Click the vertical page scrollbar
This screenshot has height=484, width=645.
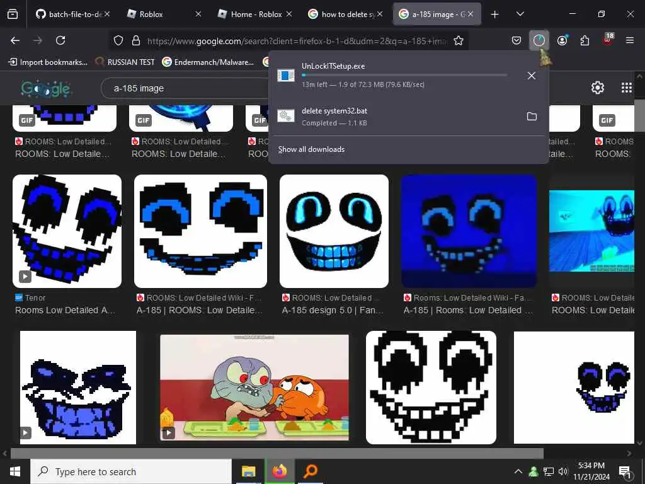pos(639,116)
